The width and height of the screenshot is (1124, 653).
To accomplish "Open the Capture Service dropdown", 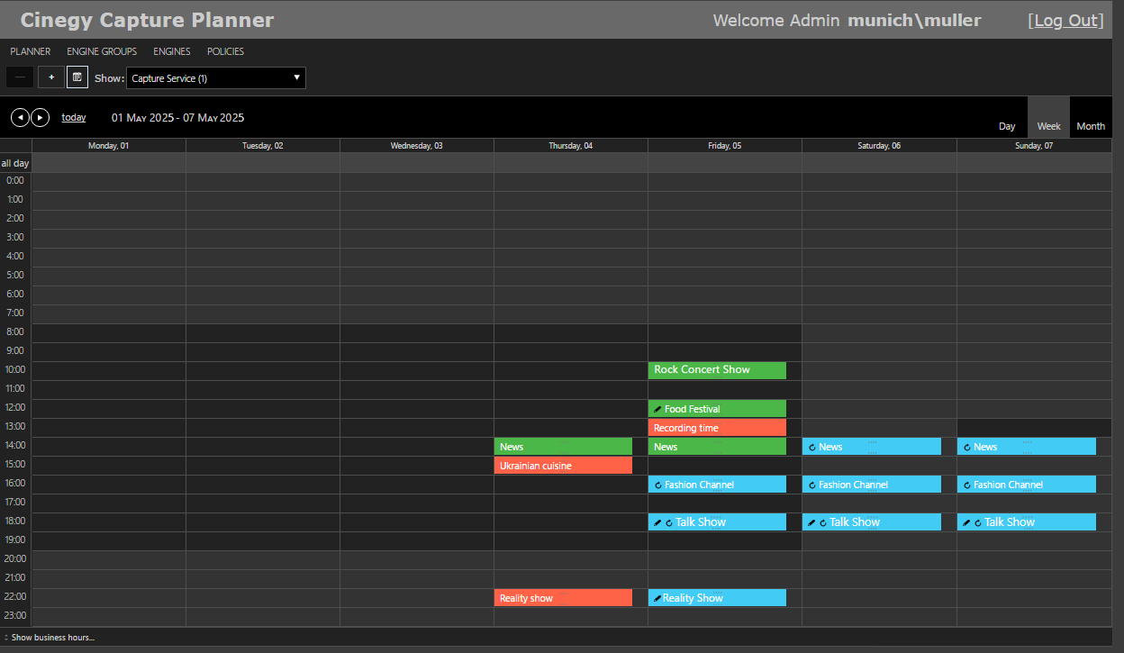I will pyautogui.click(x=215, y=77).
